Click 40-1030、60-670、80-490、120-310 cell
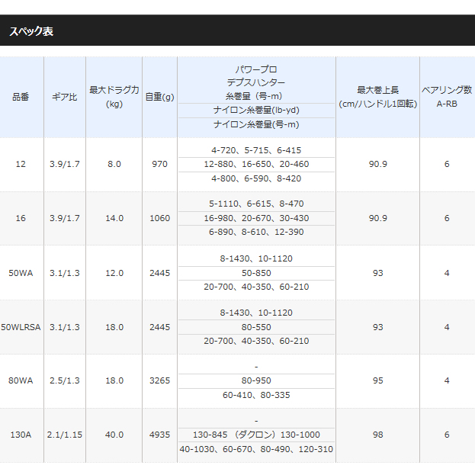475x475 pixels. point(256,449)
